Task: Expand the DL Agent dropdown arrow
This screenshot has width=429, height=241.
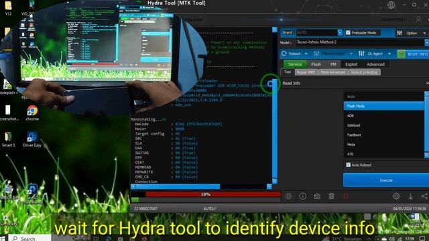Action: 389,54
